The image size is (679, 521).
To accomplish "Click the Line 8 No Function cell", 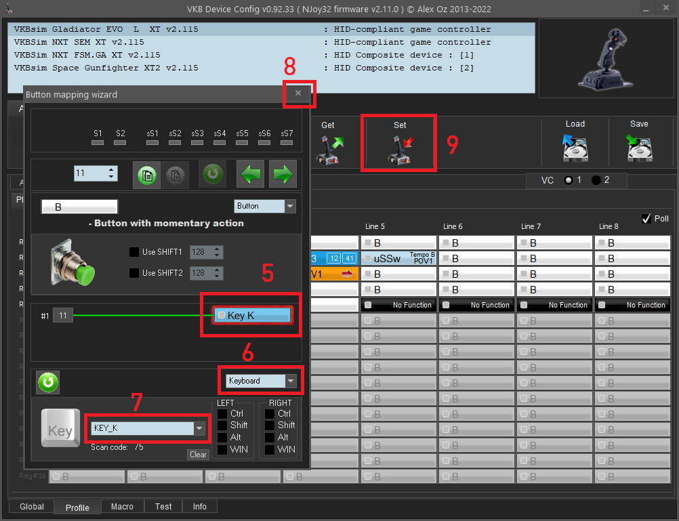I will click(x=633, y=306).
